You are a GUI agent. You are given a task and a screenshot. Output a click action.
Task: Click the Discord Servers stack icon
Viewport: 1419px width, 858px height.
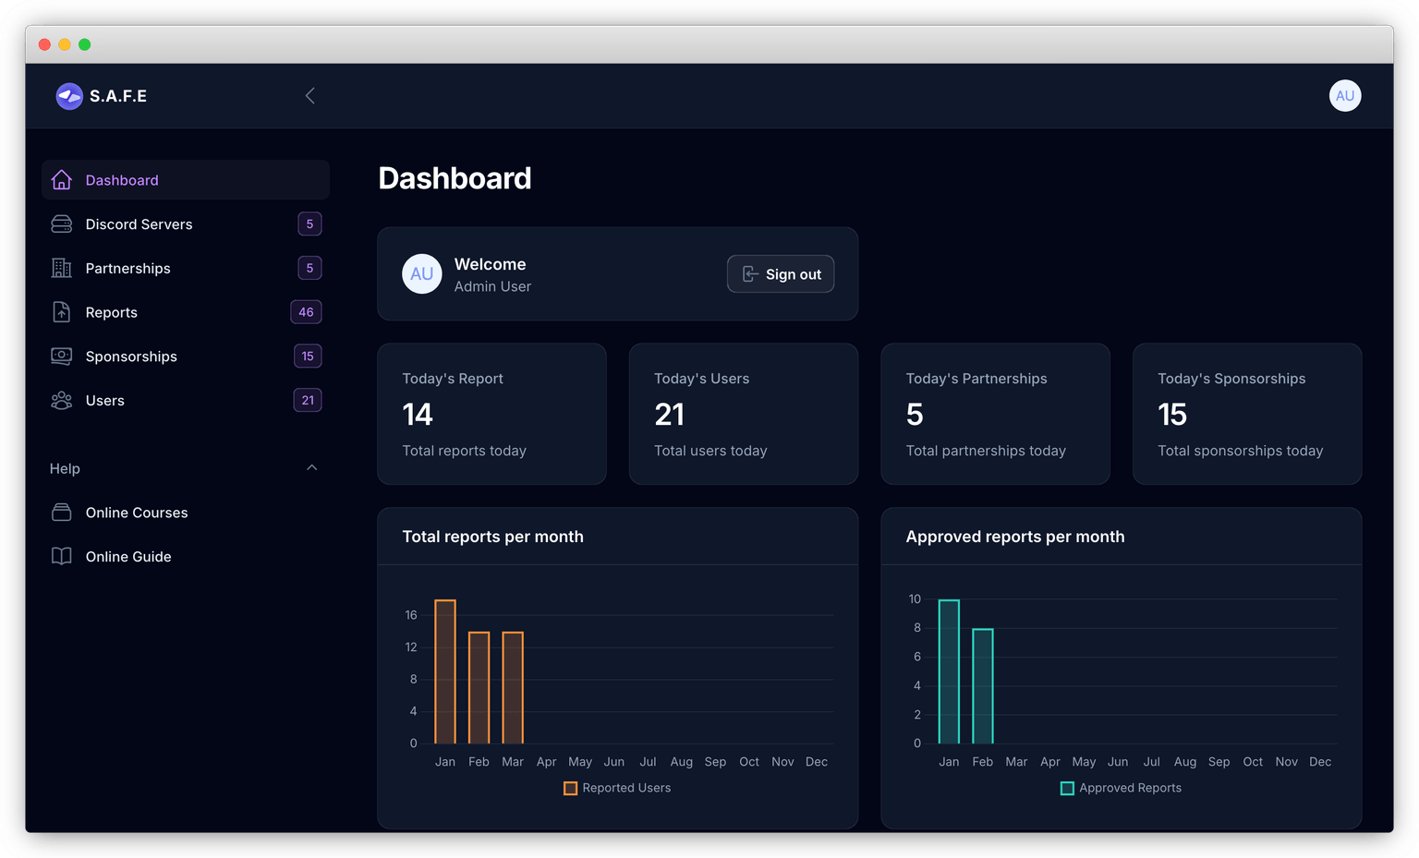[x=62, y=224]
